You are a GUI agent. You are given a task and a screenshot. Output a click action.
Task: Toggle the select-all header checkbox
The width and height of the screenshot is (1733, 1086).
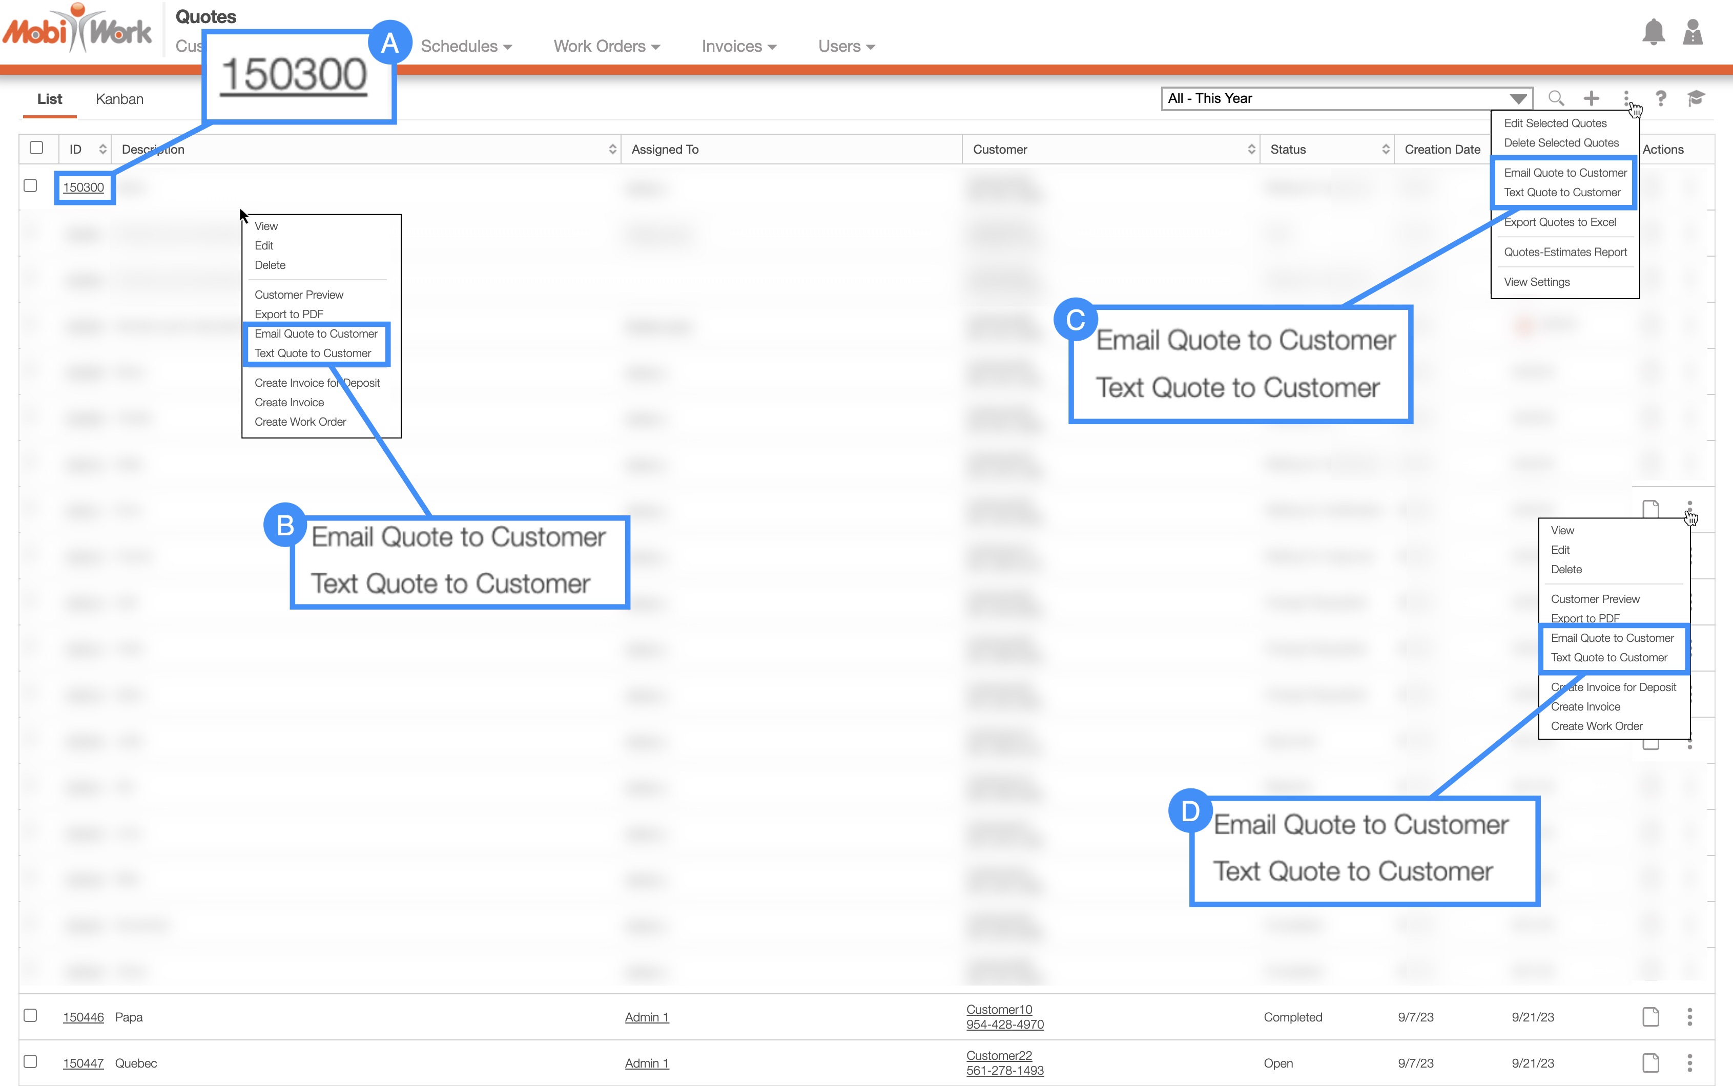(x=37, y=148)
